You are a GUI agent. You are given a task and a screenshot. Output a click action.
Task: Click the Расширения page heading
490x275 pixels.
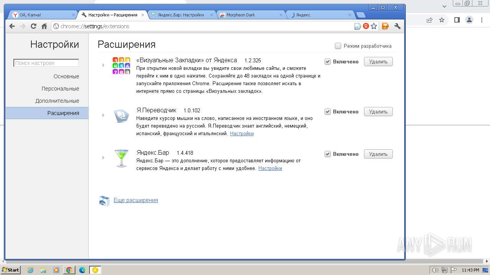(x=127, y=44)
